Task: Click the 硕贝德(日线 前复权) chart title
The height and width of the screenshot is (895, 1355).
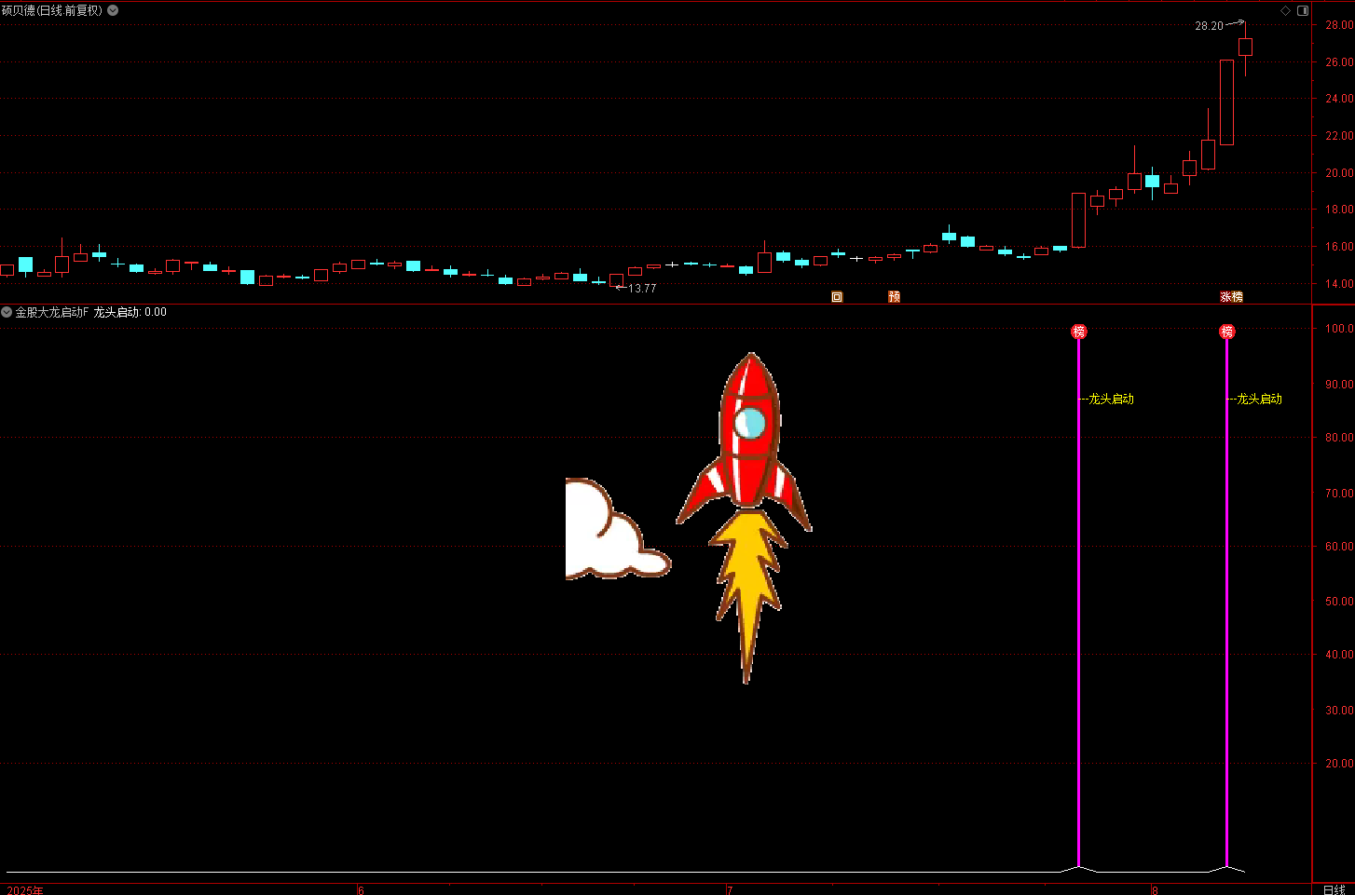Action: point(52,10)
